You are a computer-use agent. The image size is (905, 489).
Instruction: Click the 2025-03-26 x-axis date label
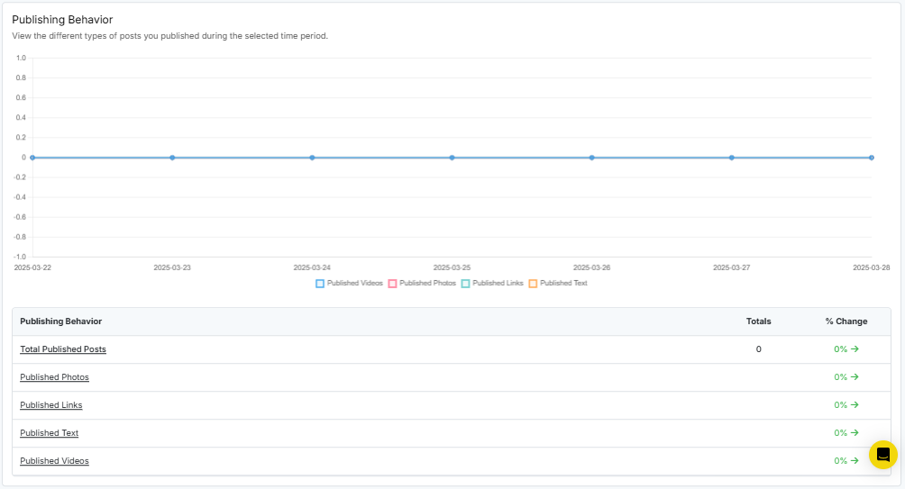coord(591,267)
